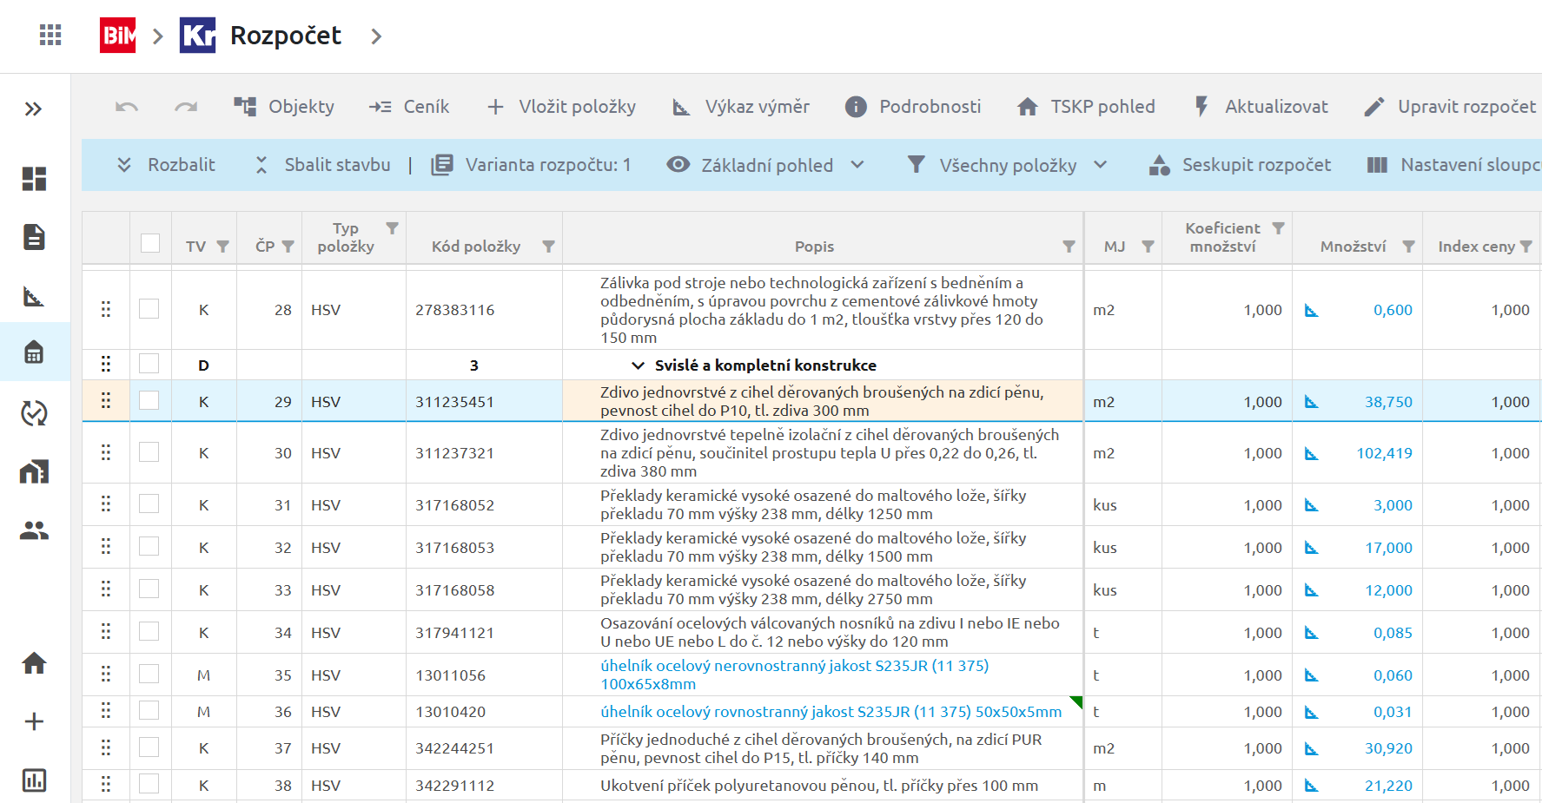Collapse the Svislé a kompletní konstrukce section

pyautogui.click(x=638, y=365)
